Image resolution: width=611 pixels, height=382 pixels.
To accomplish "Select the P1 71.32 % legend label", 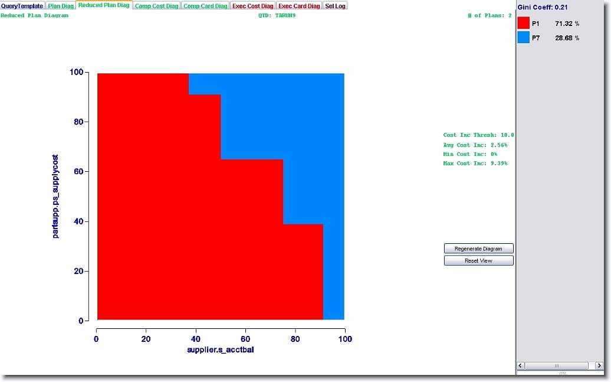I will point(555,23).
